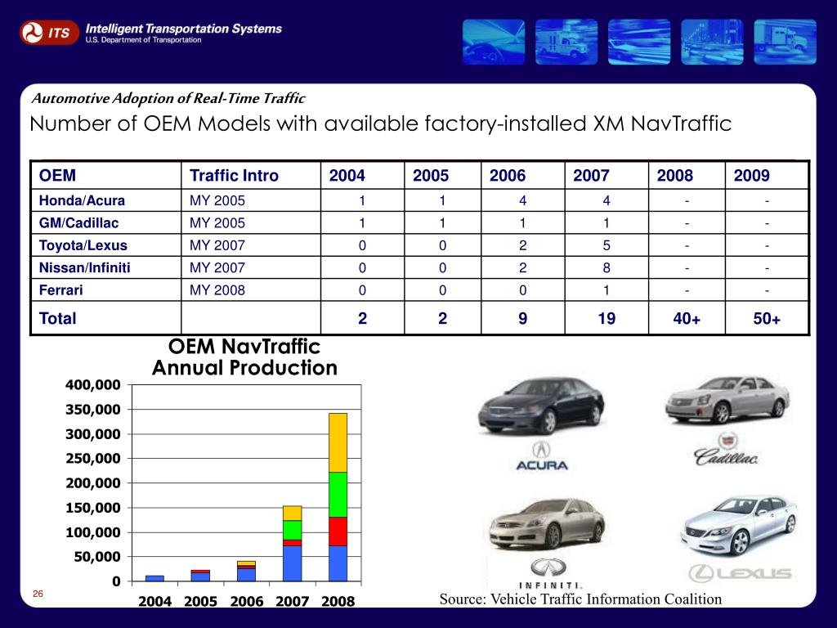This screenshot has height=628, width=837.
Task: Select the steering wheel header thumbnail
Action: point(494,42)
